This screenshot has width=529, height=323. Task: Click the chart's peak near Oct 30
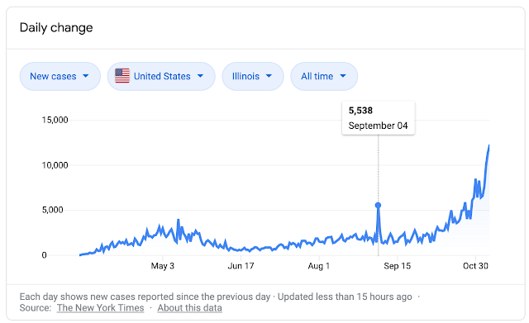click(488, 145)
